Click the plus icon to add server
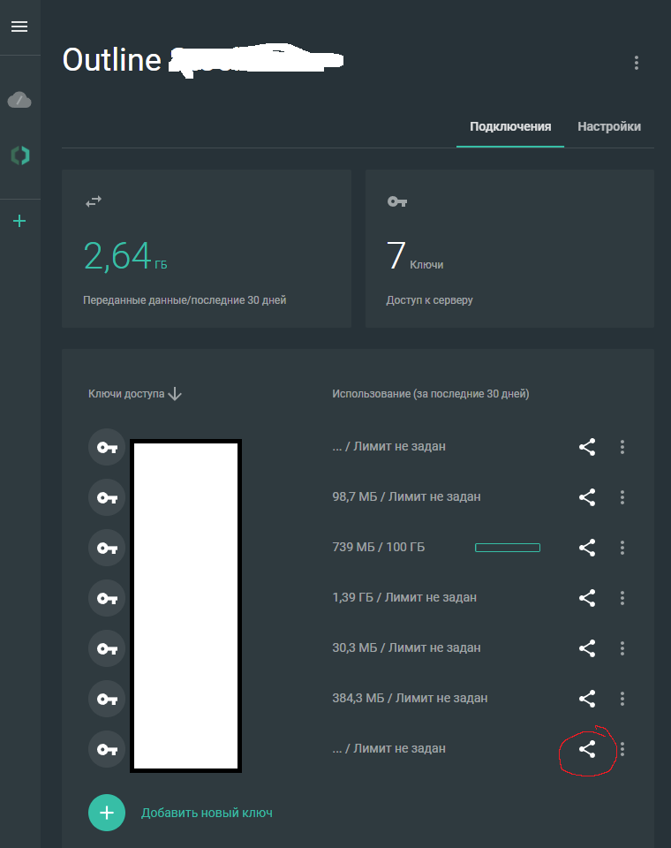 (x=19, y=221)
